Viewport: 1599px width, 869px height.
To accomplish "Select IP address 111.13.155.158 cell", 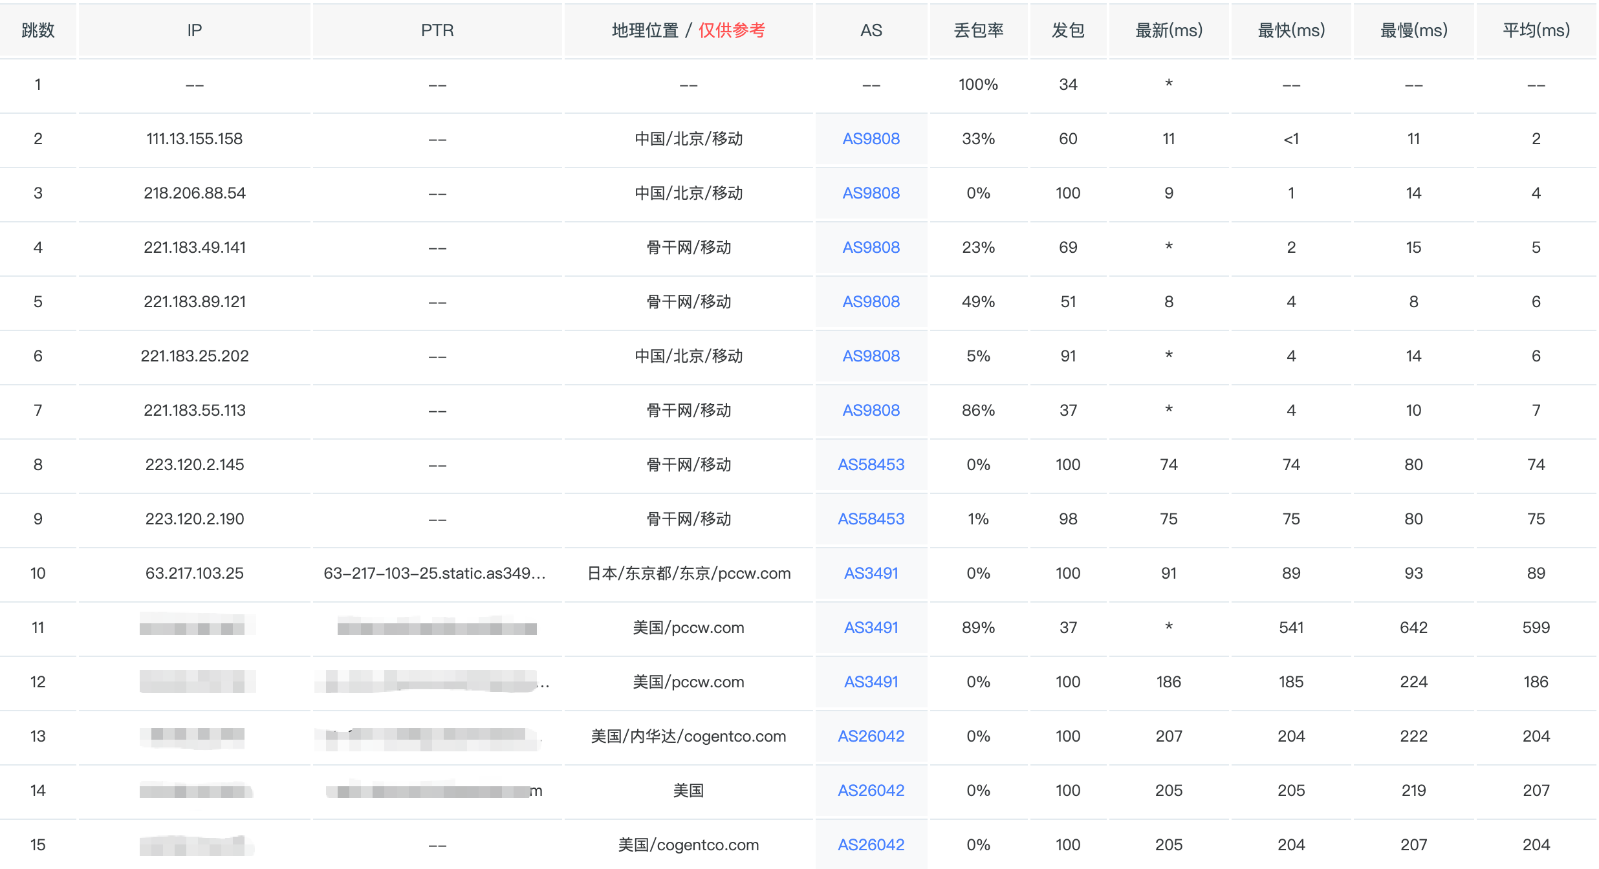I will click(194, 139).
